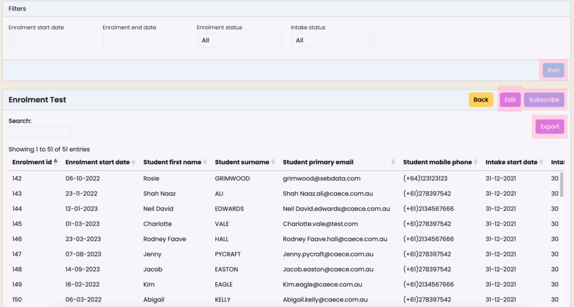This screenshot has width=574, height=307.
Task: Click the date 01-03-2023 cell
Action: 83,224
